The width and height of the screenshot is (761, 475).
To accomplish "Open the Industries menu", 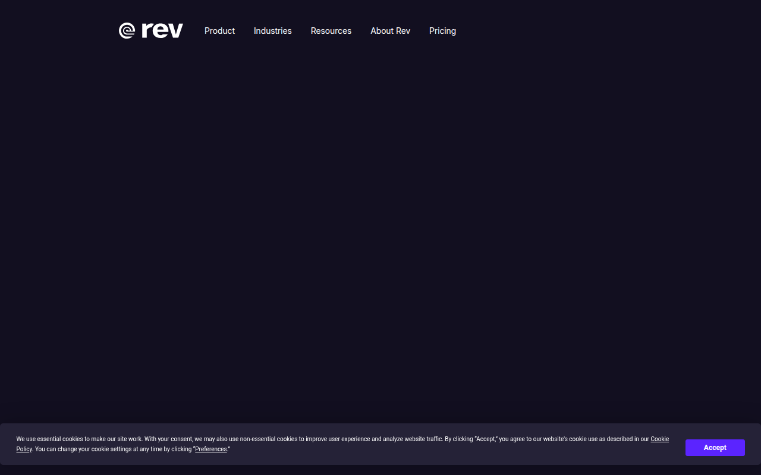I will coord(272,31).
